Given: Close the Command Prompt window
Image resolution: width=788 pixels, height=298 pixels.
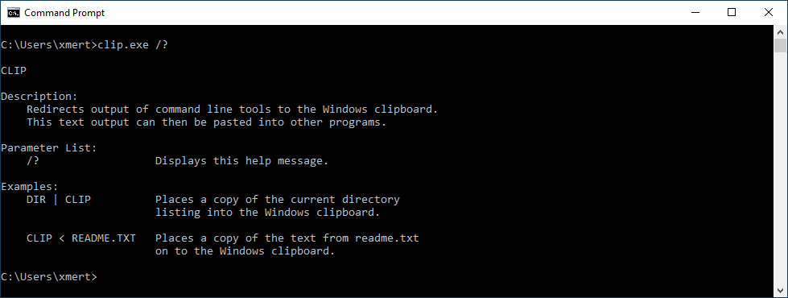Looking at the screenshot, I should [x=769, y=13].
